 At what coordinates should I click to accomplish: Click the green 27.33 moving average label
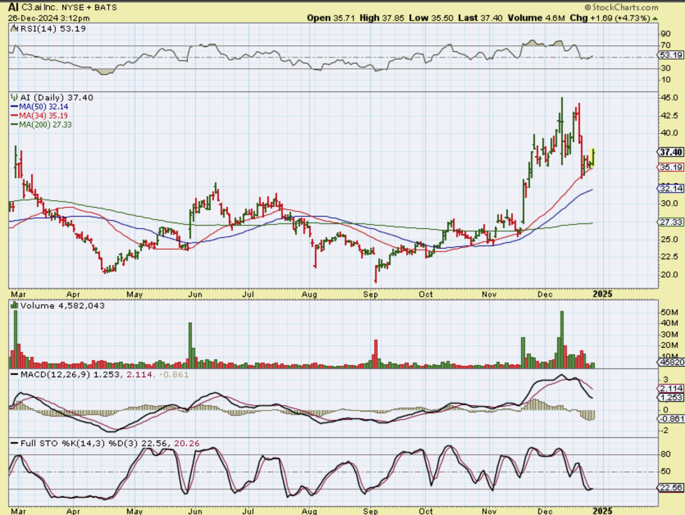(671, 222)
